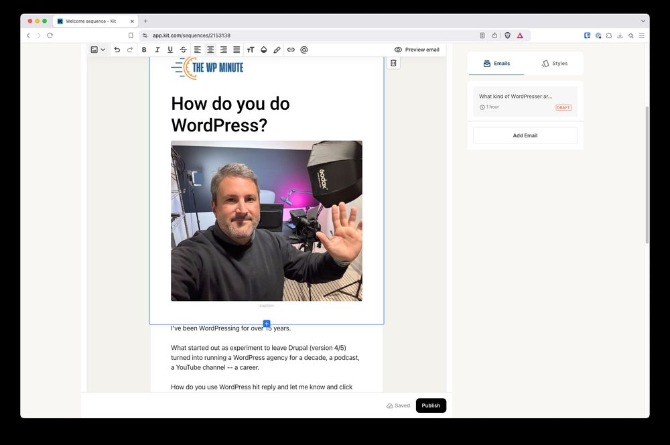Go back in the browser
Image resolution: width=670 pixels, height=445 pixels.
pos(29,36)
